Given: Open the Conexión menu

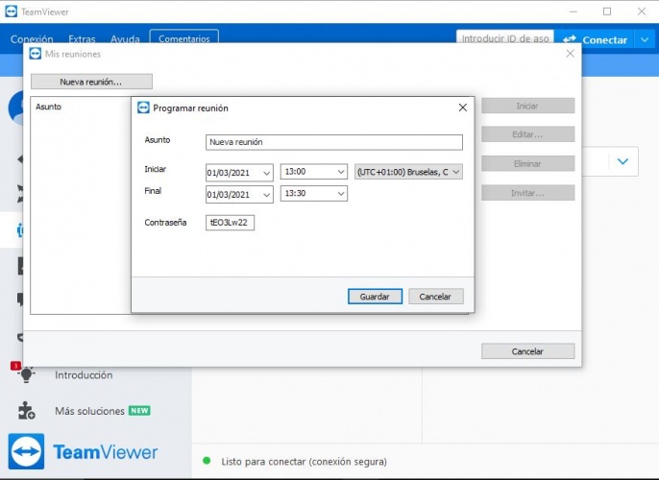Looking at the screenshot, I should (32, 39).
